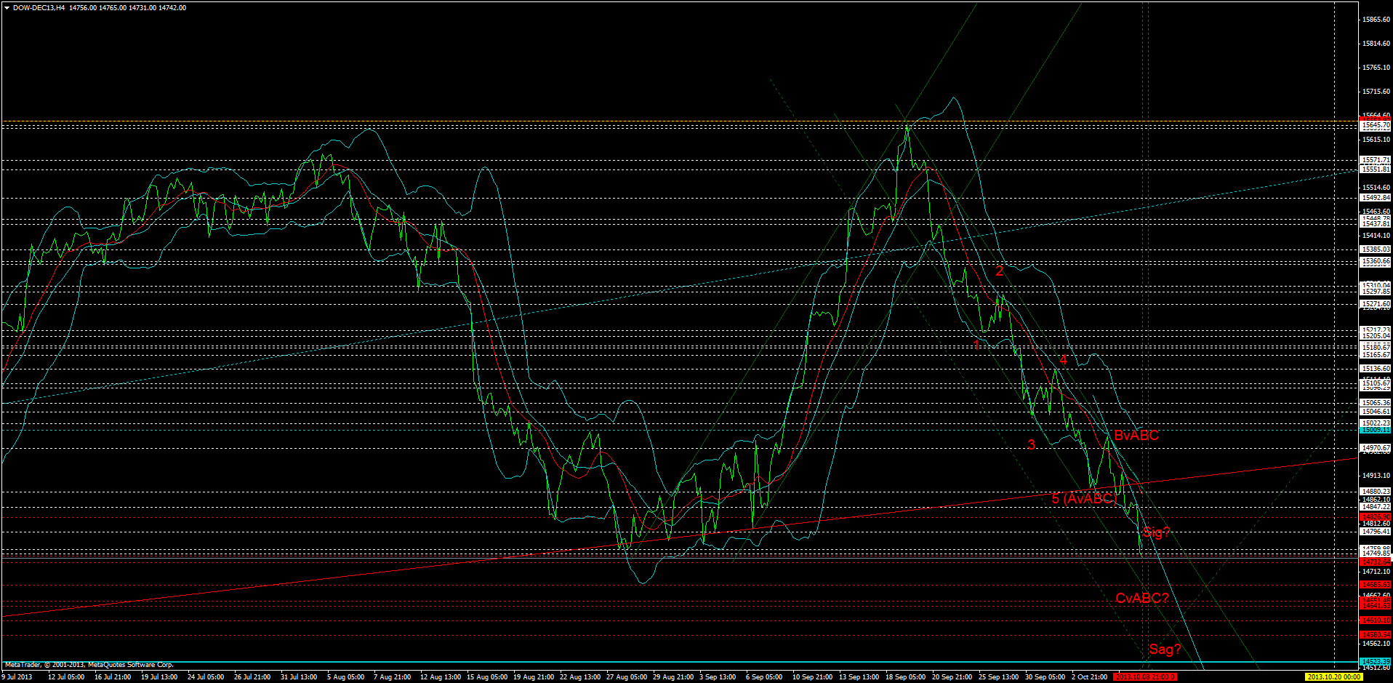Click the red wave count 2 label
1393x683 pixels.
coord(1000,271)
